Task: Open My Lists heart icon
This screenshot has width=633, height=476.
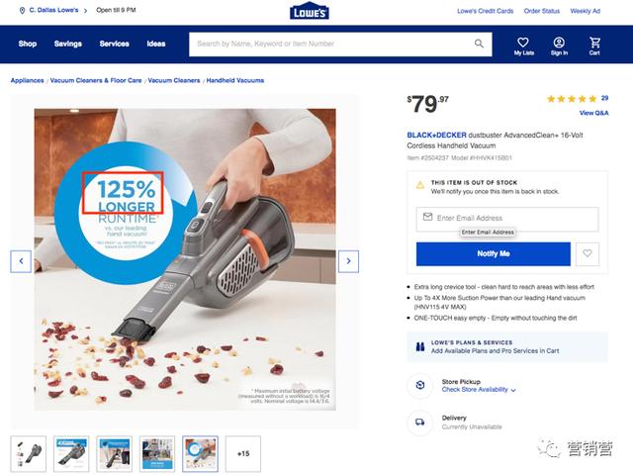Action: tap(523, 43)
